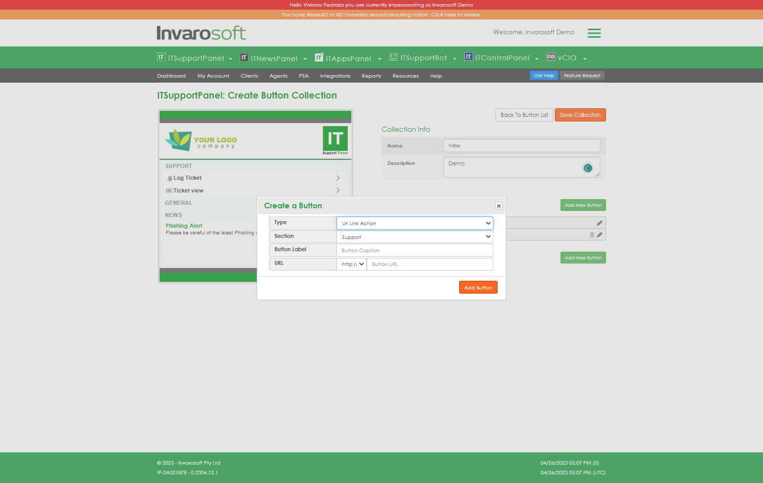
Task: Open the PSA menu item
Action: click(x=304, y=76)
